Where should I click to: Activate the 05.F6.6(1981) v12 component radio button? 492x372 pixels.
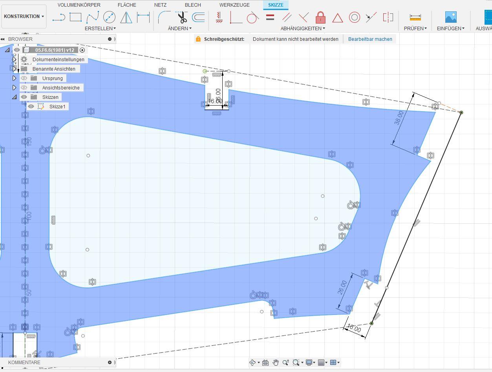click(82, 50)
